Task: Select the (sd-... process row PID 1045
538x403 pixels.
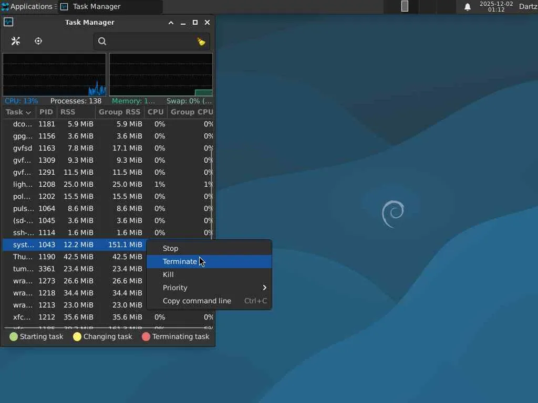Action: 108,220
